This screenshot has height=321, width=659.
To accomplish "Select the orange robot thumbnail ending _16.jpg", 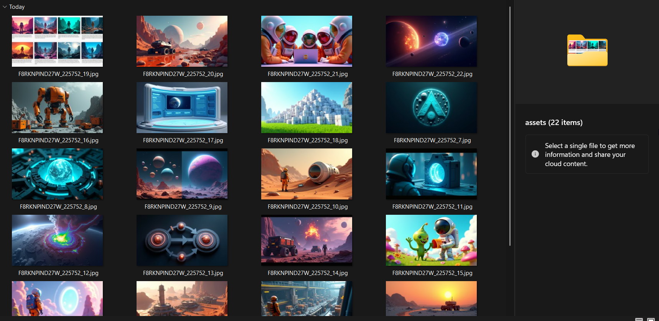I will click(x=57, y=107).
